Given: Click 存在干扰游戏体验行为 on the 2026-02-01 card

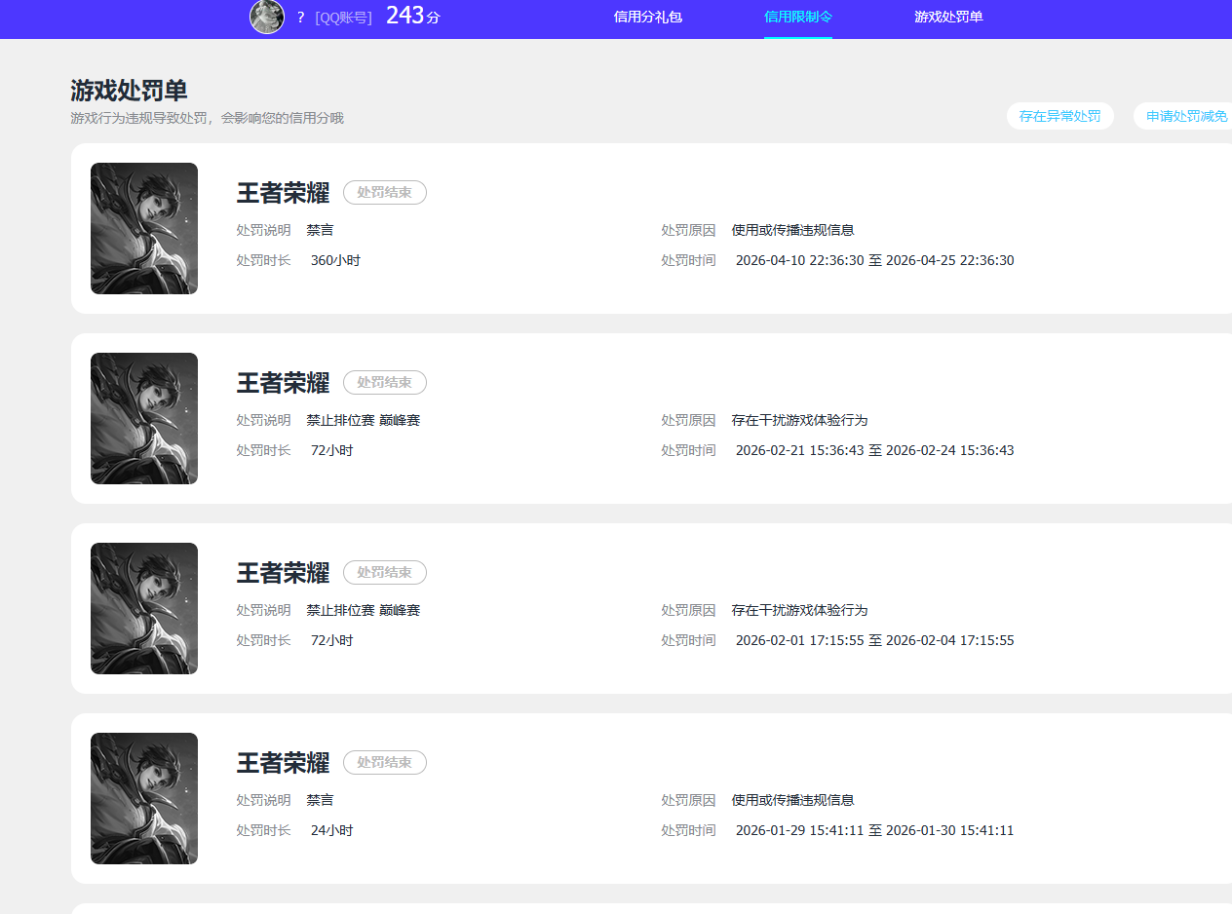Looking at the screenshot, I should [799, 611].
